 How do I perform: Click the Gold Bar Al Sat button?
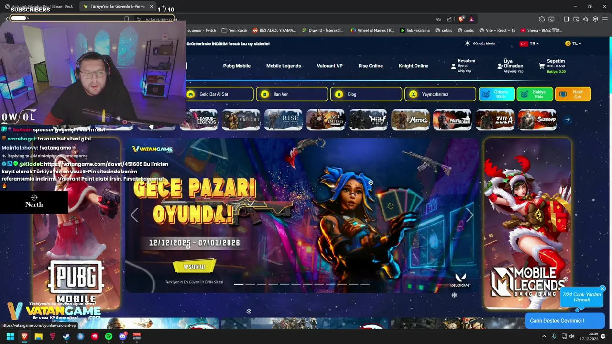tap(219, 94)
